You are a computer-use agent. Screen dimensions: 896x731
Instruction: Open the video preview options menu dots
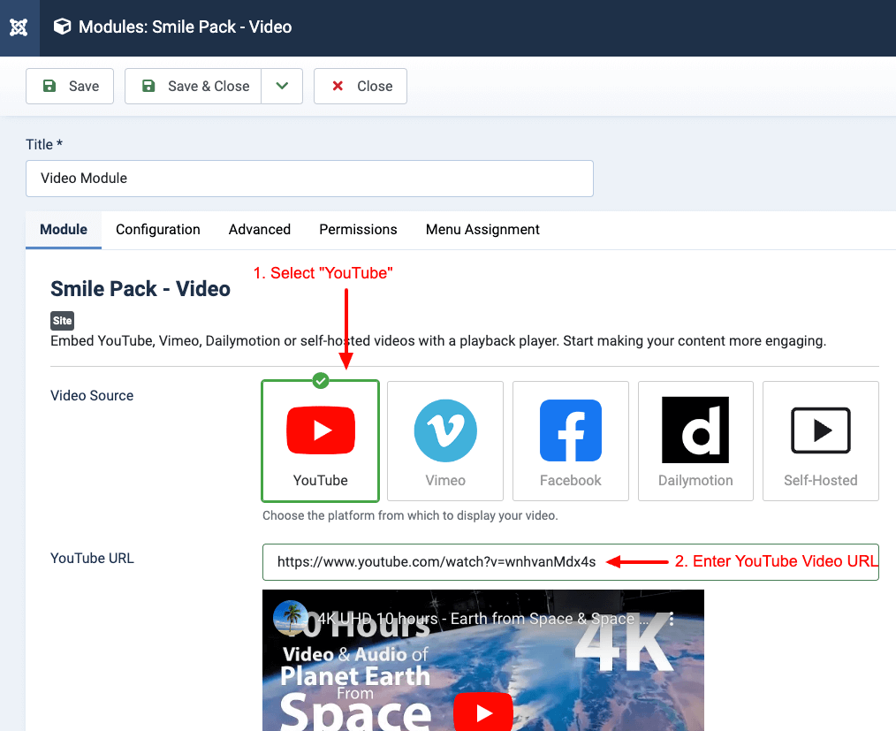[x=671, y=619]
